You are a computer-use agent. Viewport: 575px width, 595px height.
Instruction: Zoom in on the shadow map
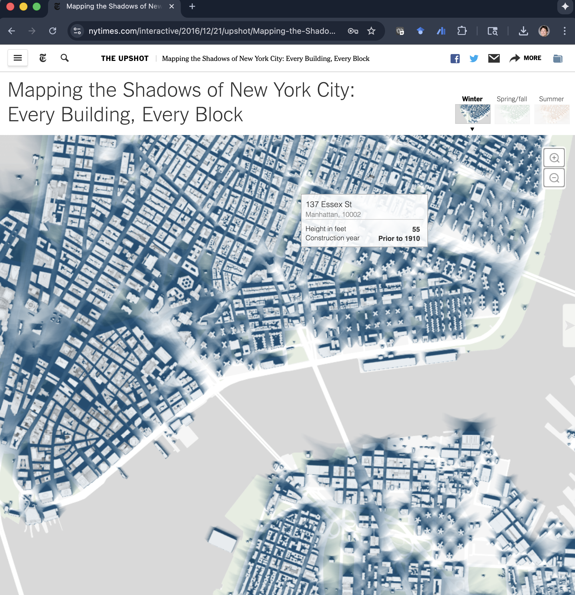click(x=554, y=158)
